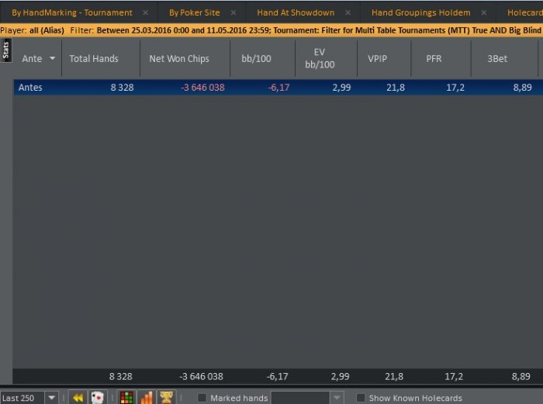Switch to the Hand At Showdown tab
This screenshot has width=543, height=404.
pos(296,13)
